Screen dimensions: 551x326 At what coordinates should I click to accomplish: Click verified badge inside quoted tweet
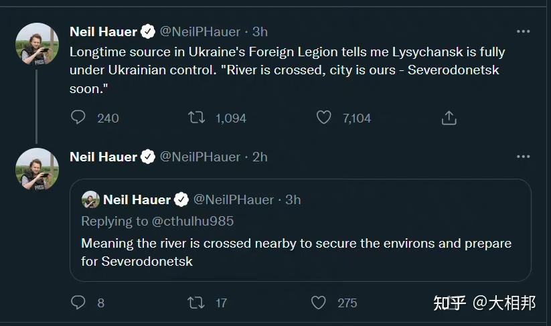tap(181, 199)
